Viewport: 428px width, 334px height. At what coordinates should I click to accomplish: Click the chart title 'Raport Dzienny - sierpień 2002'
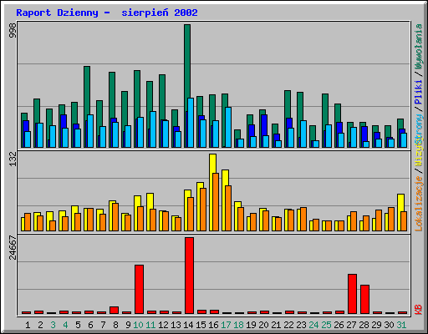coord(107,13)
